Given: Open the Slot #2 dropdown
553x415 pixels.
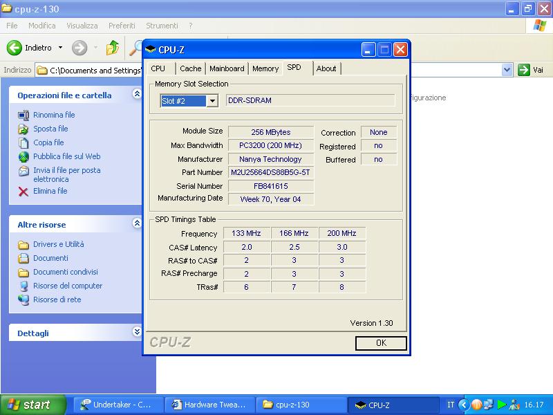Looking at the screenshot, I should coord(212,101).
